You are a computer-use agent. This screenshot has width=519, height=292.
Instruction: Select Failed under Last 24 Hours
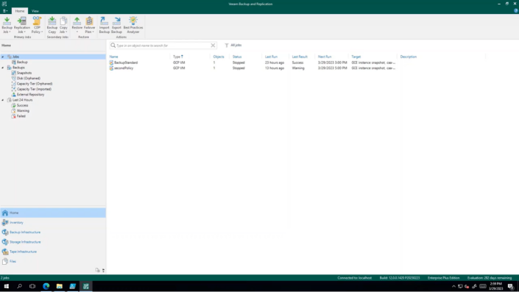[21, 116]
